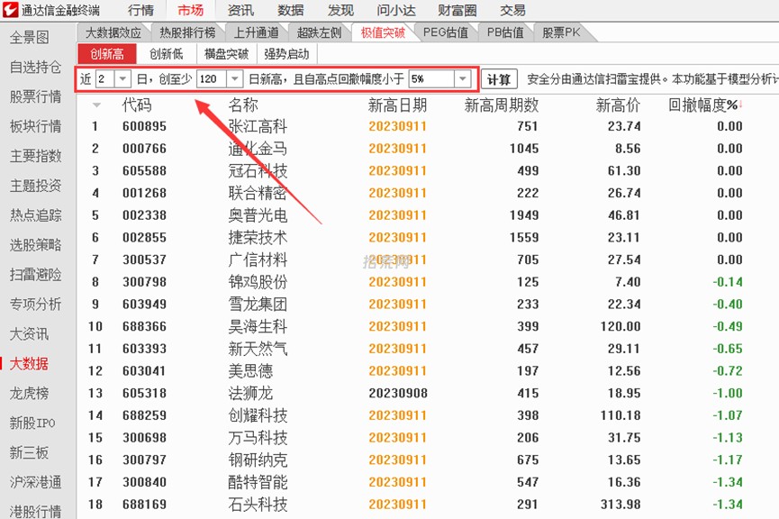This screenshot has height=519, width=779.
Task: Open 选股策略 in the sidebar
Action: pyautogui.click(x=36, y=244)
